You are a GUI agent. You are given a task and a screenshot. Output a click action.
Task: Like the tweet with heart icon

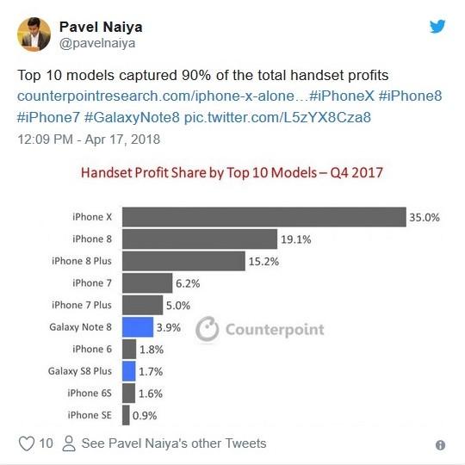pos(27,443)
